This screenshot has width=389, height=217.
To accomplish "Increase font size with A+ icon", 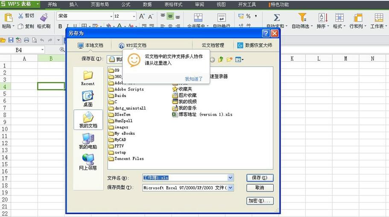I will [x=142, y=16].
